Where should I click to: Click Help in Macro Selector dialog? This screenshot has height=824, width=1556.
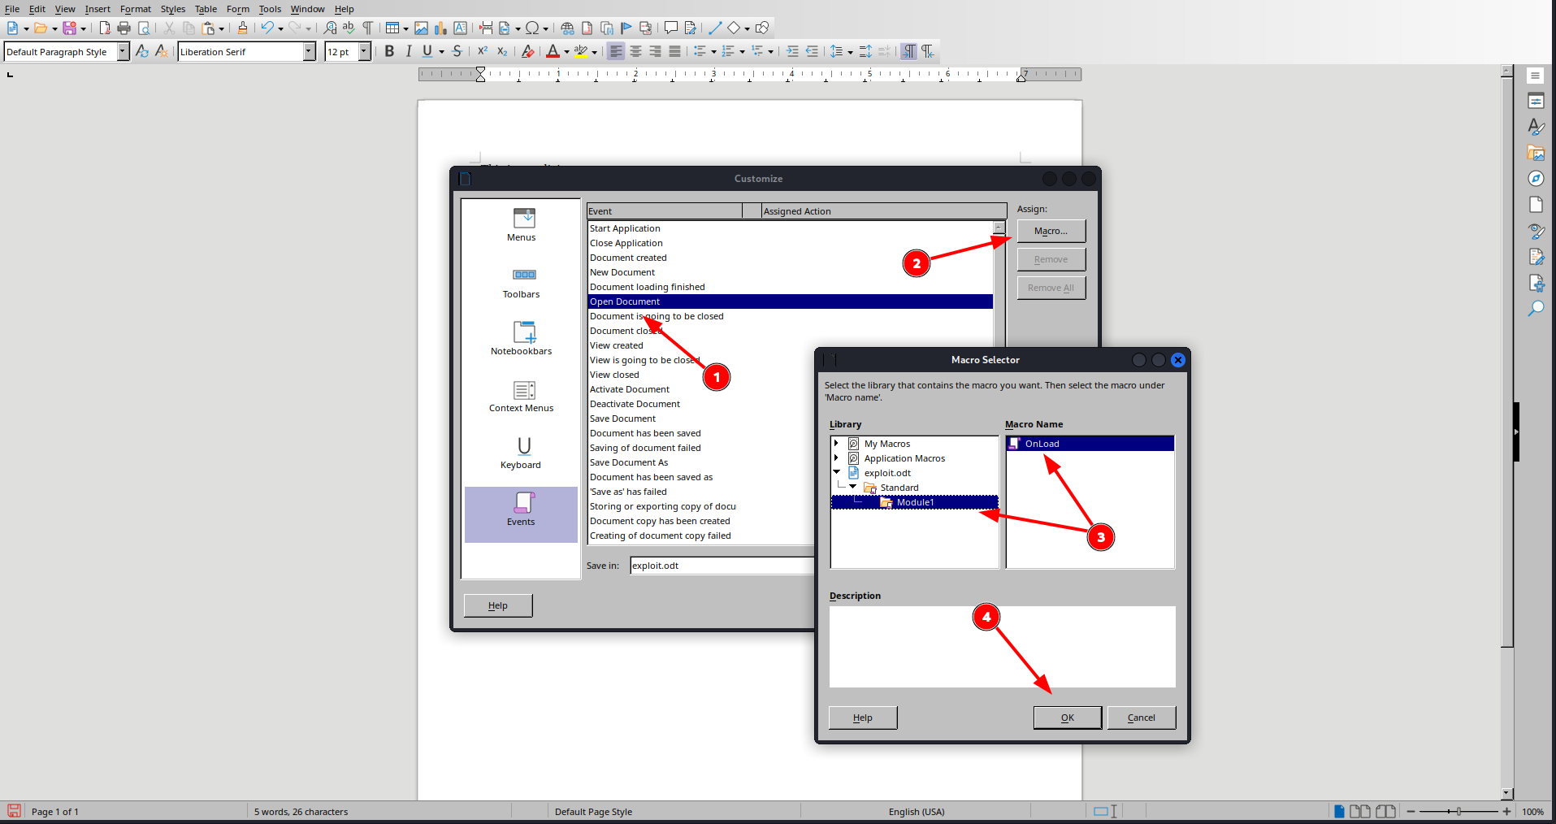click(x=863, y=718)
